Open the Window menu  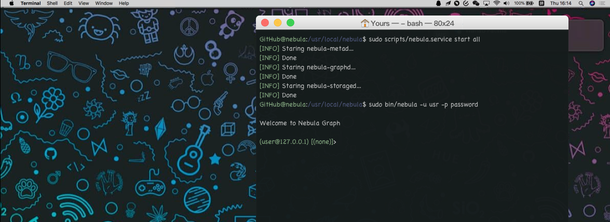tap(104, 3)
